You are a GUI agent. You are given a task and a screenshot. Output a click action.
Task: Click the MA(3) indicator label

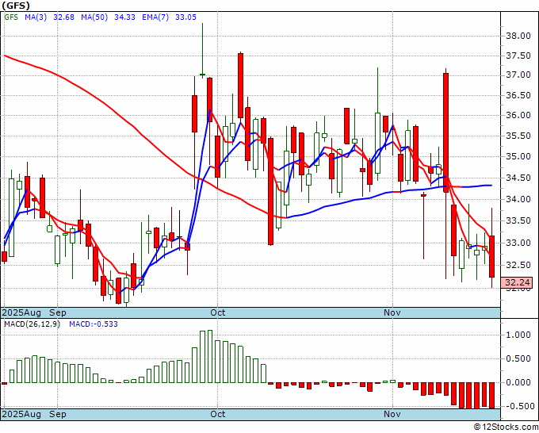(36, 17)
